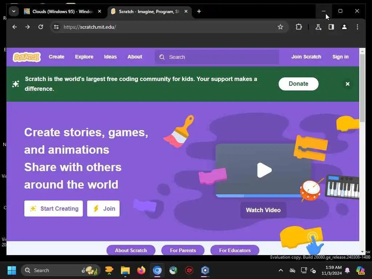
Task: Dismiss the green donation banner
Action: (x=348, y=84)
